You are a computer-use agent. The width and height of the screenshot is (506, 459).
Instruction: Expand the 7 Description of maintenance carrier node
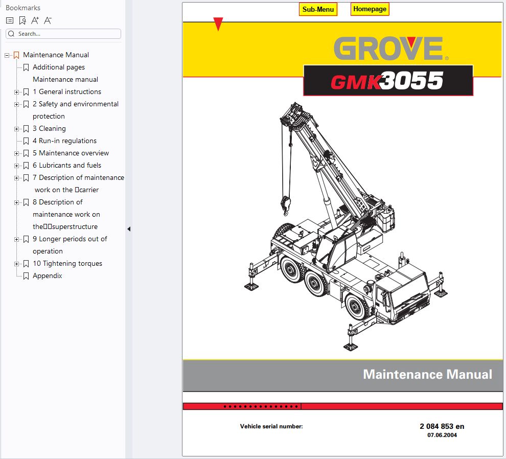point(16,178)
